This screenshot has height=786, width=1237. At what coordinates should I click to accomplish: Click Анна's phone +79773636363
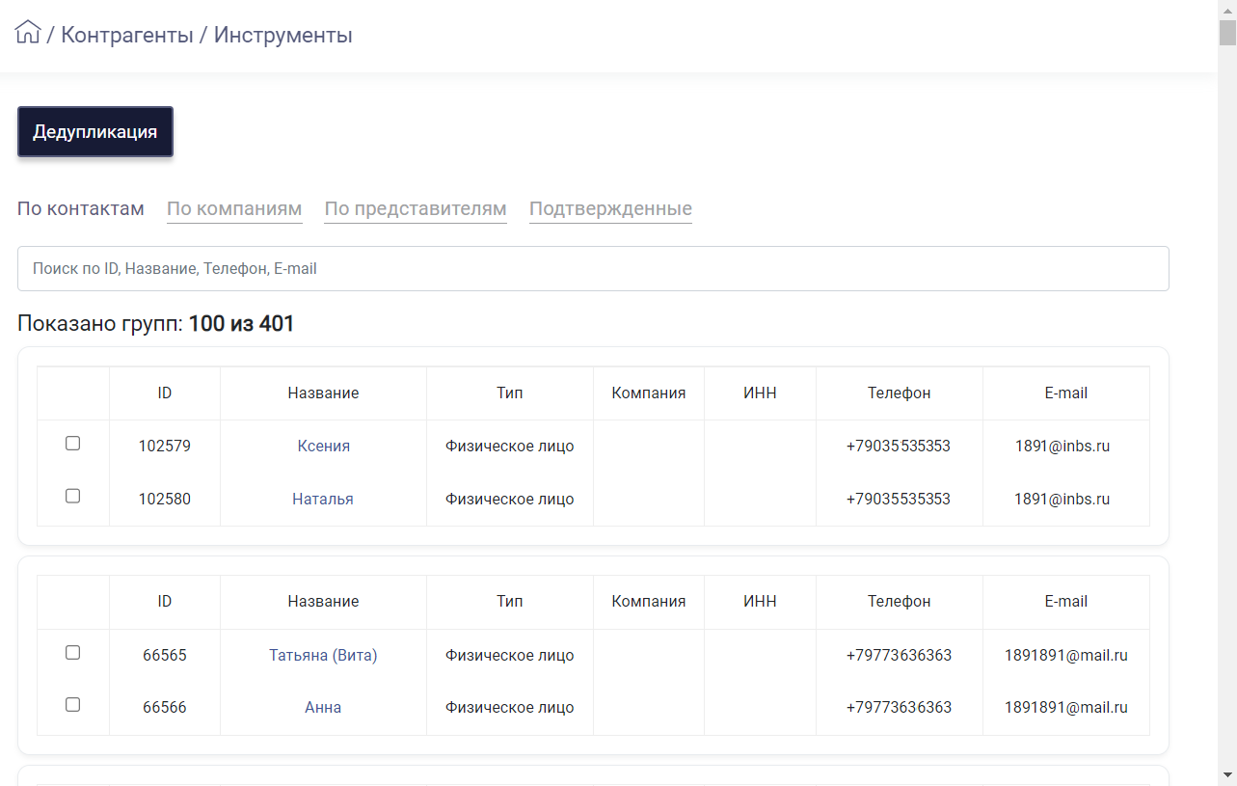click(899, 707)
